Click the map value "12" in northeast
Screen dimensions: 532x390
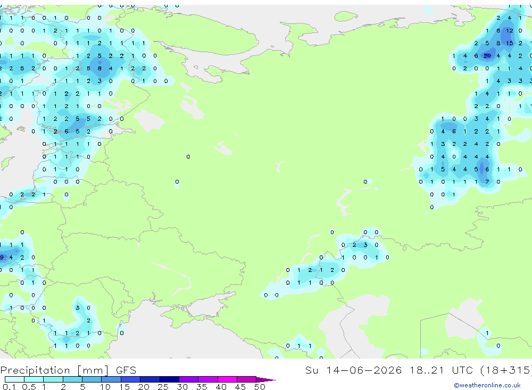coord(510,30)
